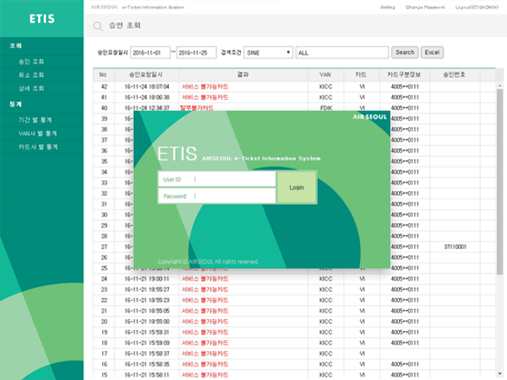507x380 pixels.
Task: Click approval number 37110001 in row 27
Action: click(x=455, y=247)
